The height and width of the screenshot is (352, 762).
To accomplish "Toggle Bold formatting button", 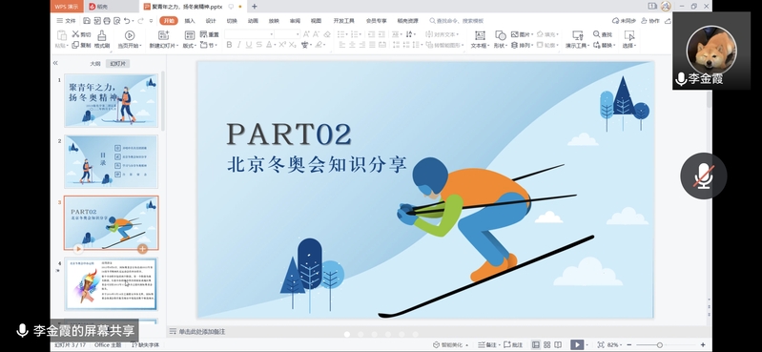I will [229, 45].
